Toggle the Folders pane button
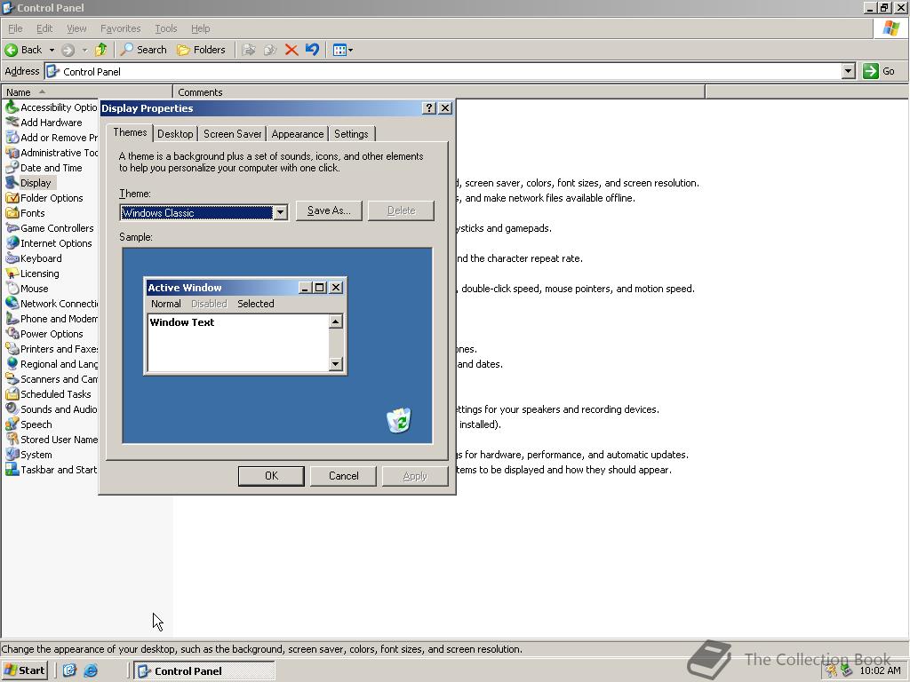 (201, 50)
